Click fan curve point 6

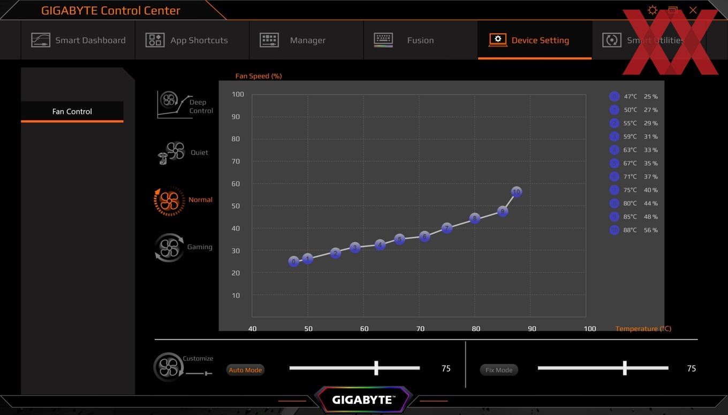pos(424,236)
